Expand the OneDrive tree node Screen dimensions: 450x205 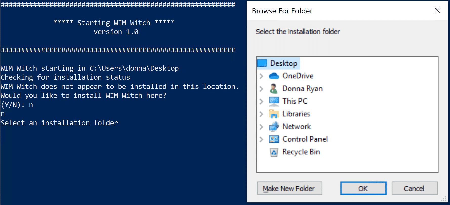(261, 76)
